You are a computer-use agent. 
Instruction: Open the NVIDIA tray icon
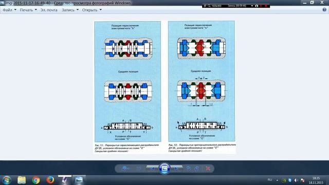click(284, 180)
